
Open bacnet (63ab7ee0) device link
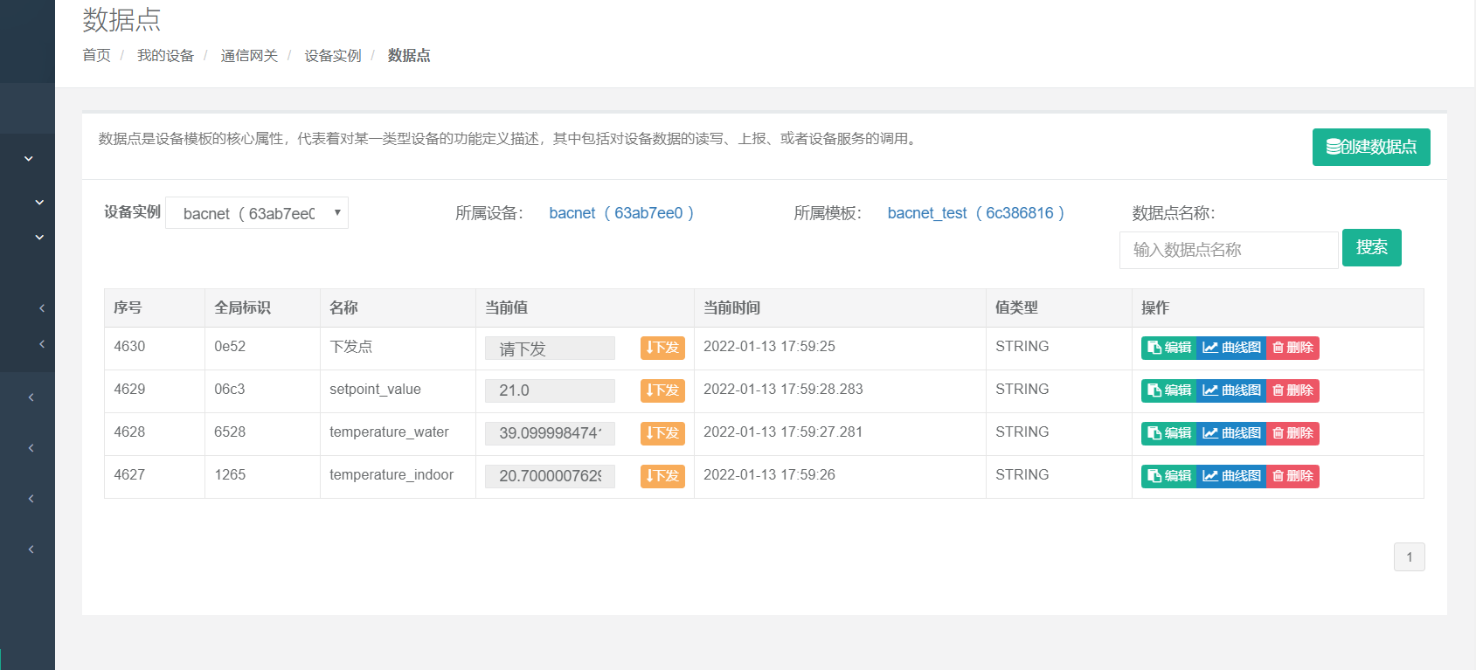[x=621, y=213]
